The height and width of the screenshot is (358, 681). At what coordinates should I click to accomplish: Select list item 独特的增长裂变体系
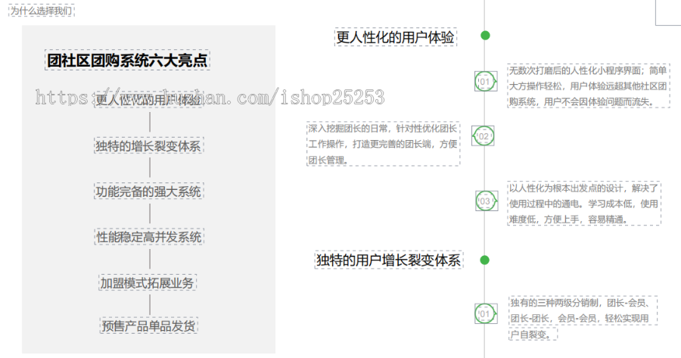tap(148, 145)
